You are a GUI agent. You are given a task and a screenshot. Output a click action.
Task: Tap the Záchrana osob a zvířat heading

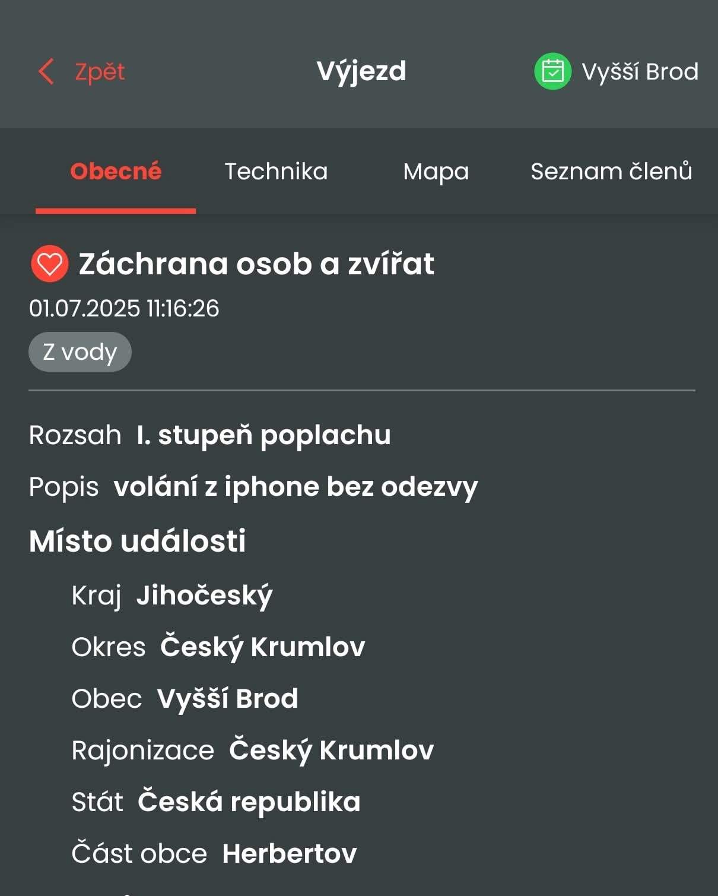(x=256, y=264)
